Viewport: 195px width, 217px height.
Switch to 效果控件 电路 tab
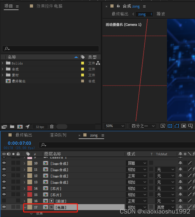click(49, 6)
